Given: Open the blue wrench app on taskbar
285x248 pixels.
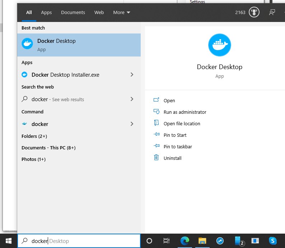Looking at the screenshot, I should point(220,241).
